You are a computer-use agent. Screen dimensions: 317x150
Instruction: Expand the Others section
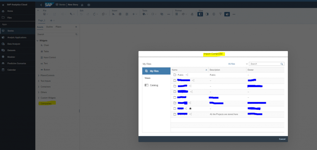pos(39,92)
